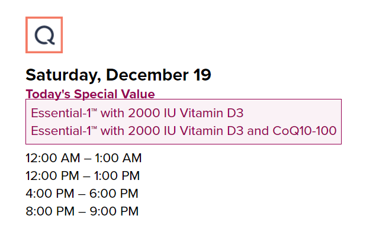The height and width of the screenshot is (238, 376).
Task: Open the Essential-1 Vitamin D3 and CoQ10-100 link
Action: pos(184,130)
